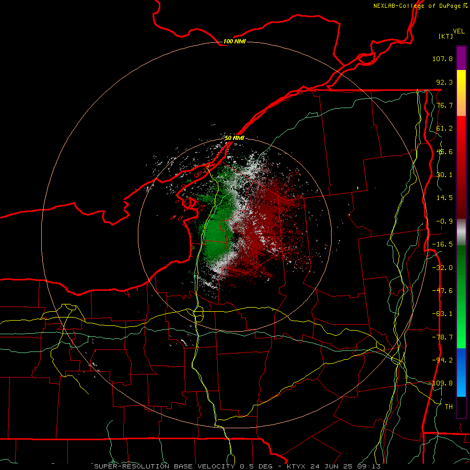Click the VEL legend title
This screenshot has width=470, height=470.
(459, 31)
